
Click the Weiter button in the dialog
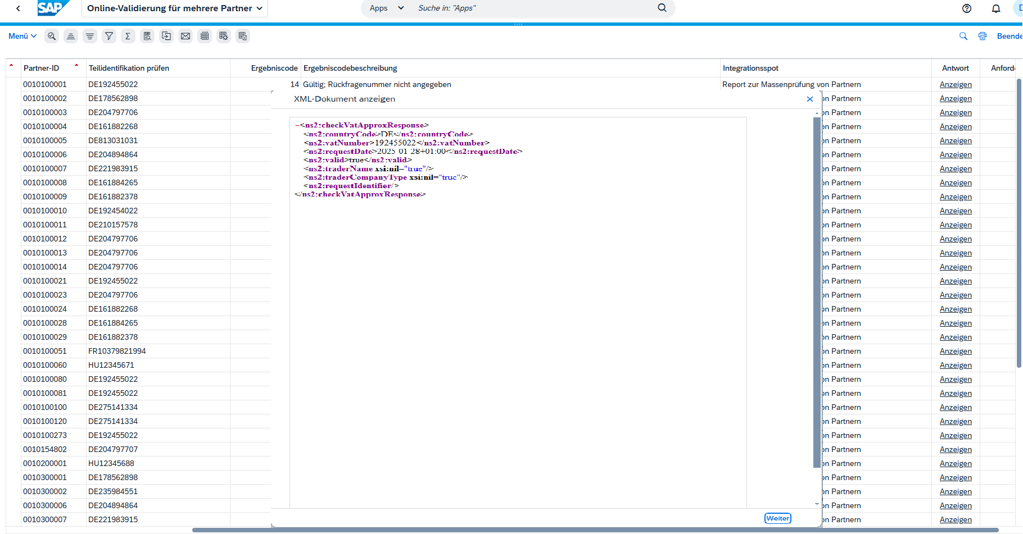coord(778,518)
